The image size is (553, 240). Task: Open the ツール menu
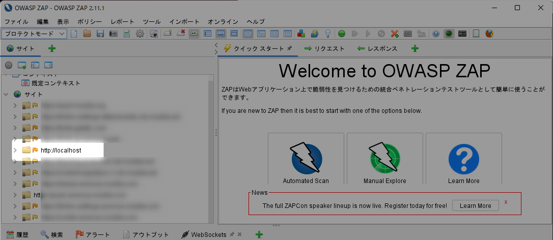(152, 21)
